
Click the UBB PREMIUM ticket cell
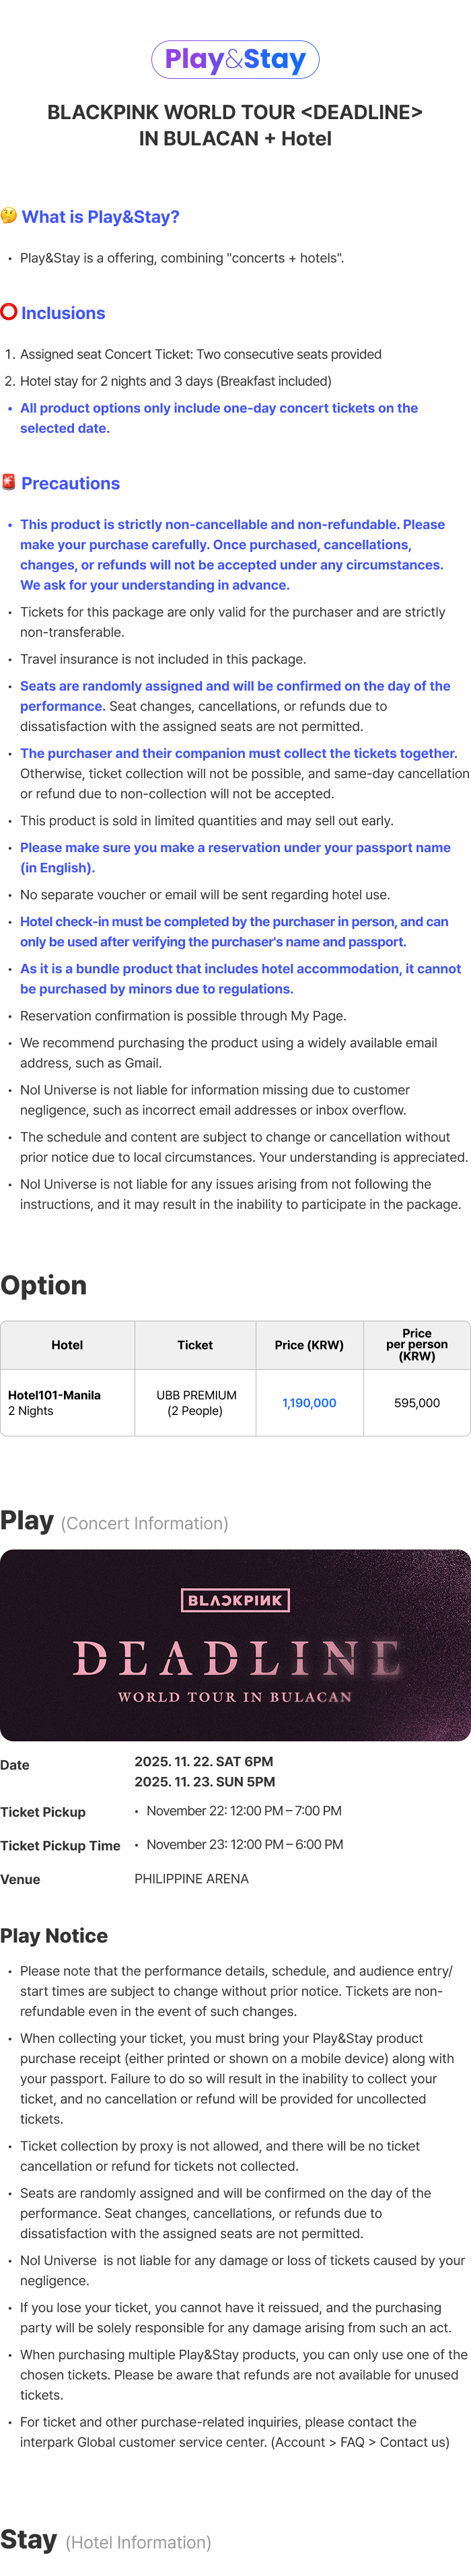click(195, 1403)
